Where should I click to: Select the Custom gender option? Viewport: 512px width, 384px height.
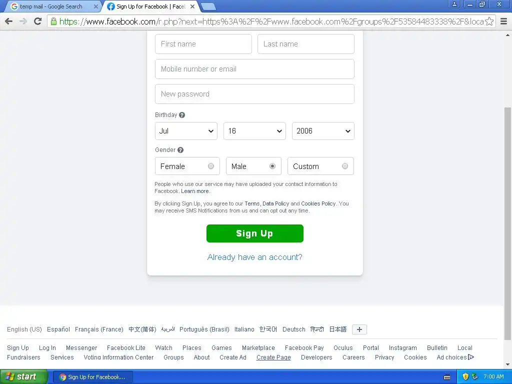coord(320,166)
